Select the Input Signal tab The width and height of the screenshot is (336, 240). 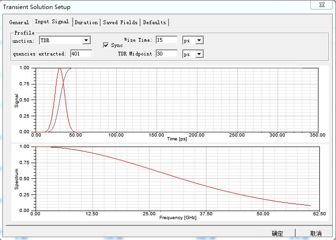pos(52,22)
